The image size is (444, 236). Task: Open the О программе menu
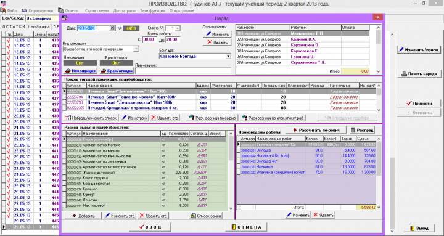(x=182, y=10)
